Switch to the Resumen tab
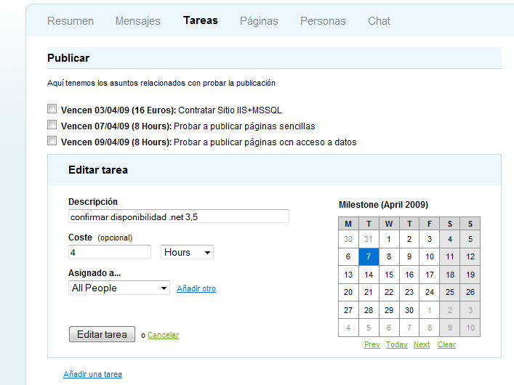Image resolution: width=514 pixels, height=385 pixels. tap(71, 21)
